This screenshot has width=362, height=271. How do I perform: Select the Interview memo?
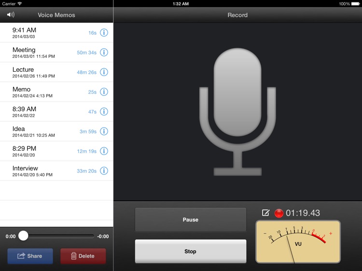click(56, 171)
